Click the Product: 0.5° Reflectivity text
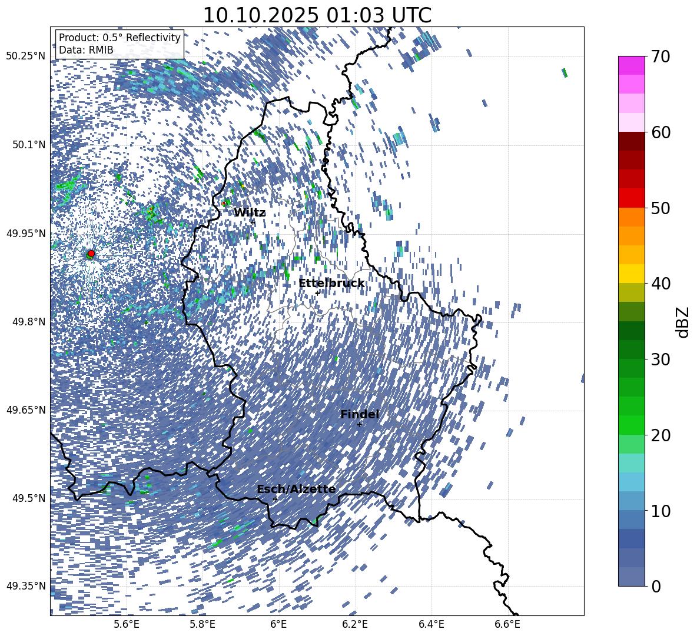Viewport: 697px width, 636px height. pyautogui.click(x=120, y=37)
